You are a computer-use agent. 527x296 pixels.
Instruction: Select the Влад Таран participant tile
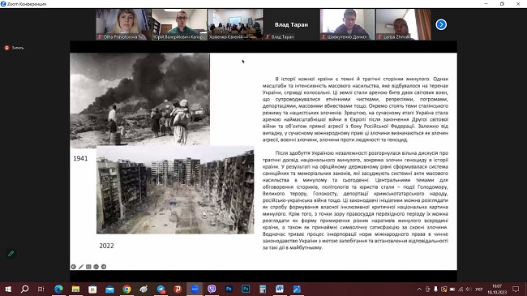pos(291,24)
